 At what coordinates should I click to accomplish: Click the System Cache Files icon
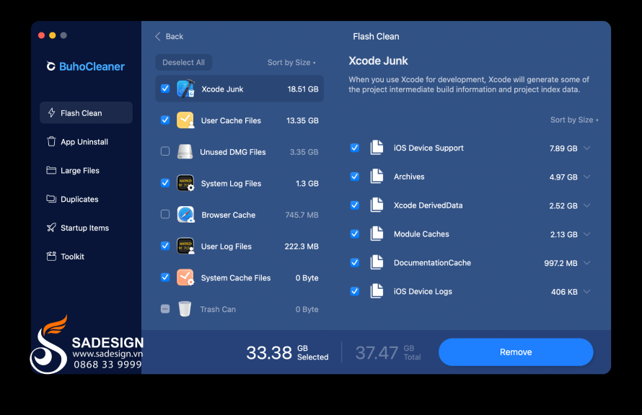(x=185, y=277)
